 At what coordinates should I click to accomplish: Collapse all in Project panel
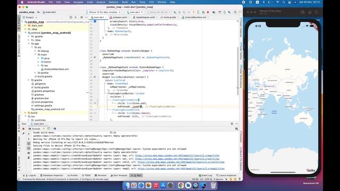pos(75,17)
